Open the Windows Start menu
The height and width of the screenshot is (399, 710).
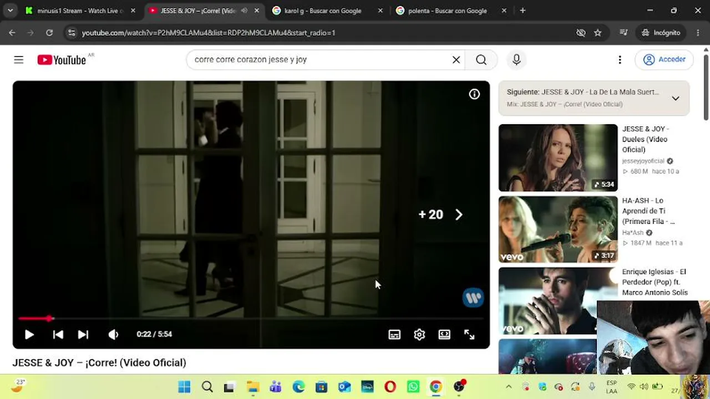click(184, 387)
